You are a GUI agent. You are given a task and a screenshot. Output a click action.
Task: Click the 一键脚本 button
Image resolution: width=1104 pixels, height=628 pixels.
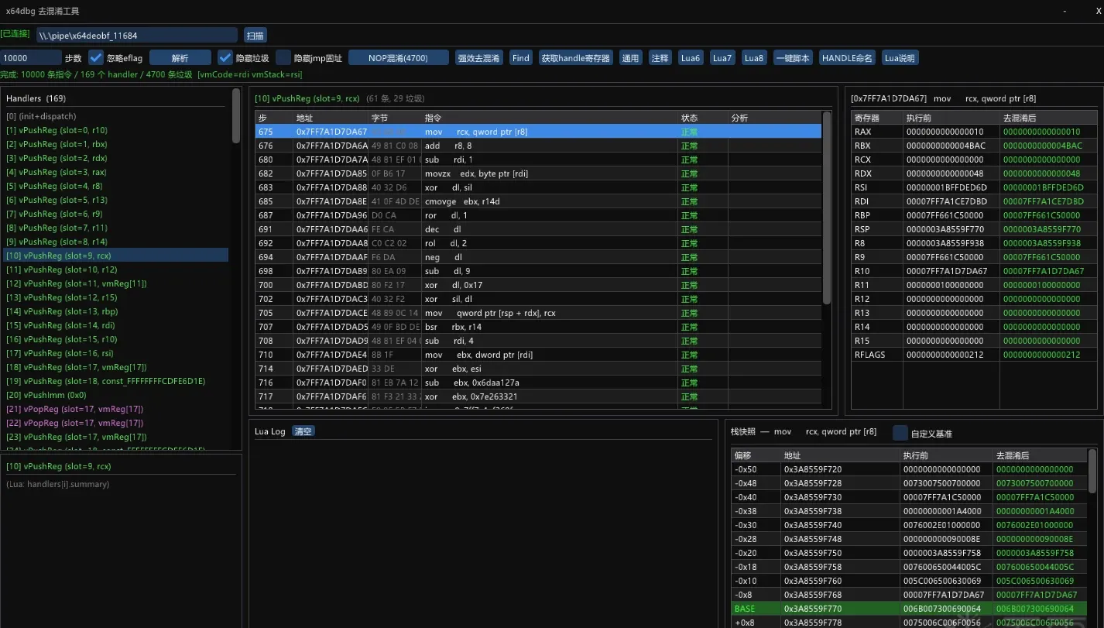793,58
